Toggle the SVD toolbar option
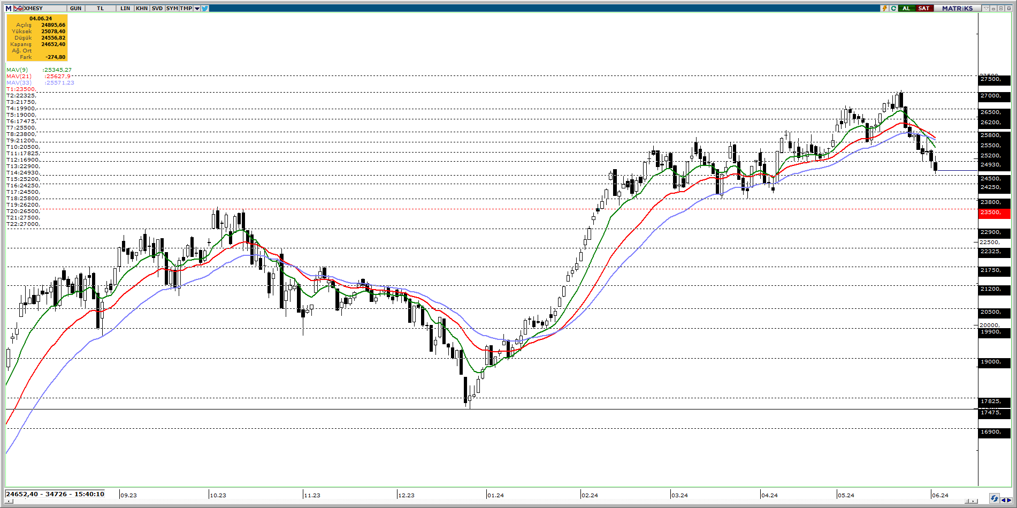Image resolution: width=1017 pixels, height=508 pixels. (157, 8)
